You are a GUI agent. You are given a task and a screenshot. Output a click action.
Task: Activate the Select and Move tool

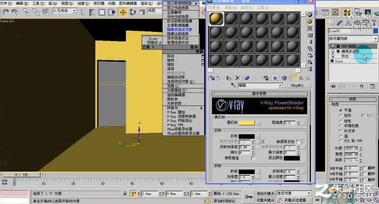click(123, 12)
